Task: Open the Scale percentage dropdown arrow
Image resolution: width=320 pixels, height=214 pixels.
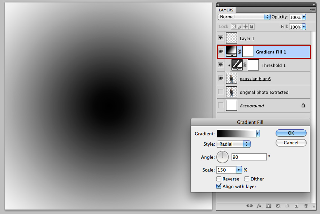Action: [x=239, y=170]
